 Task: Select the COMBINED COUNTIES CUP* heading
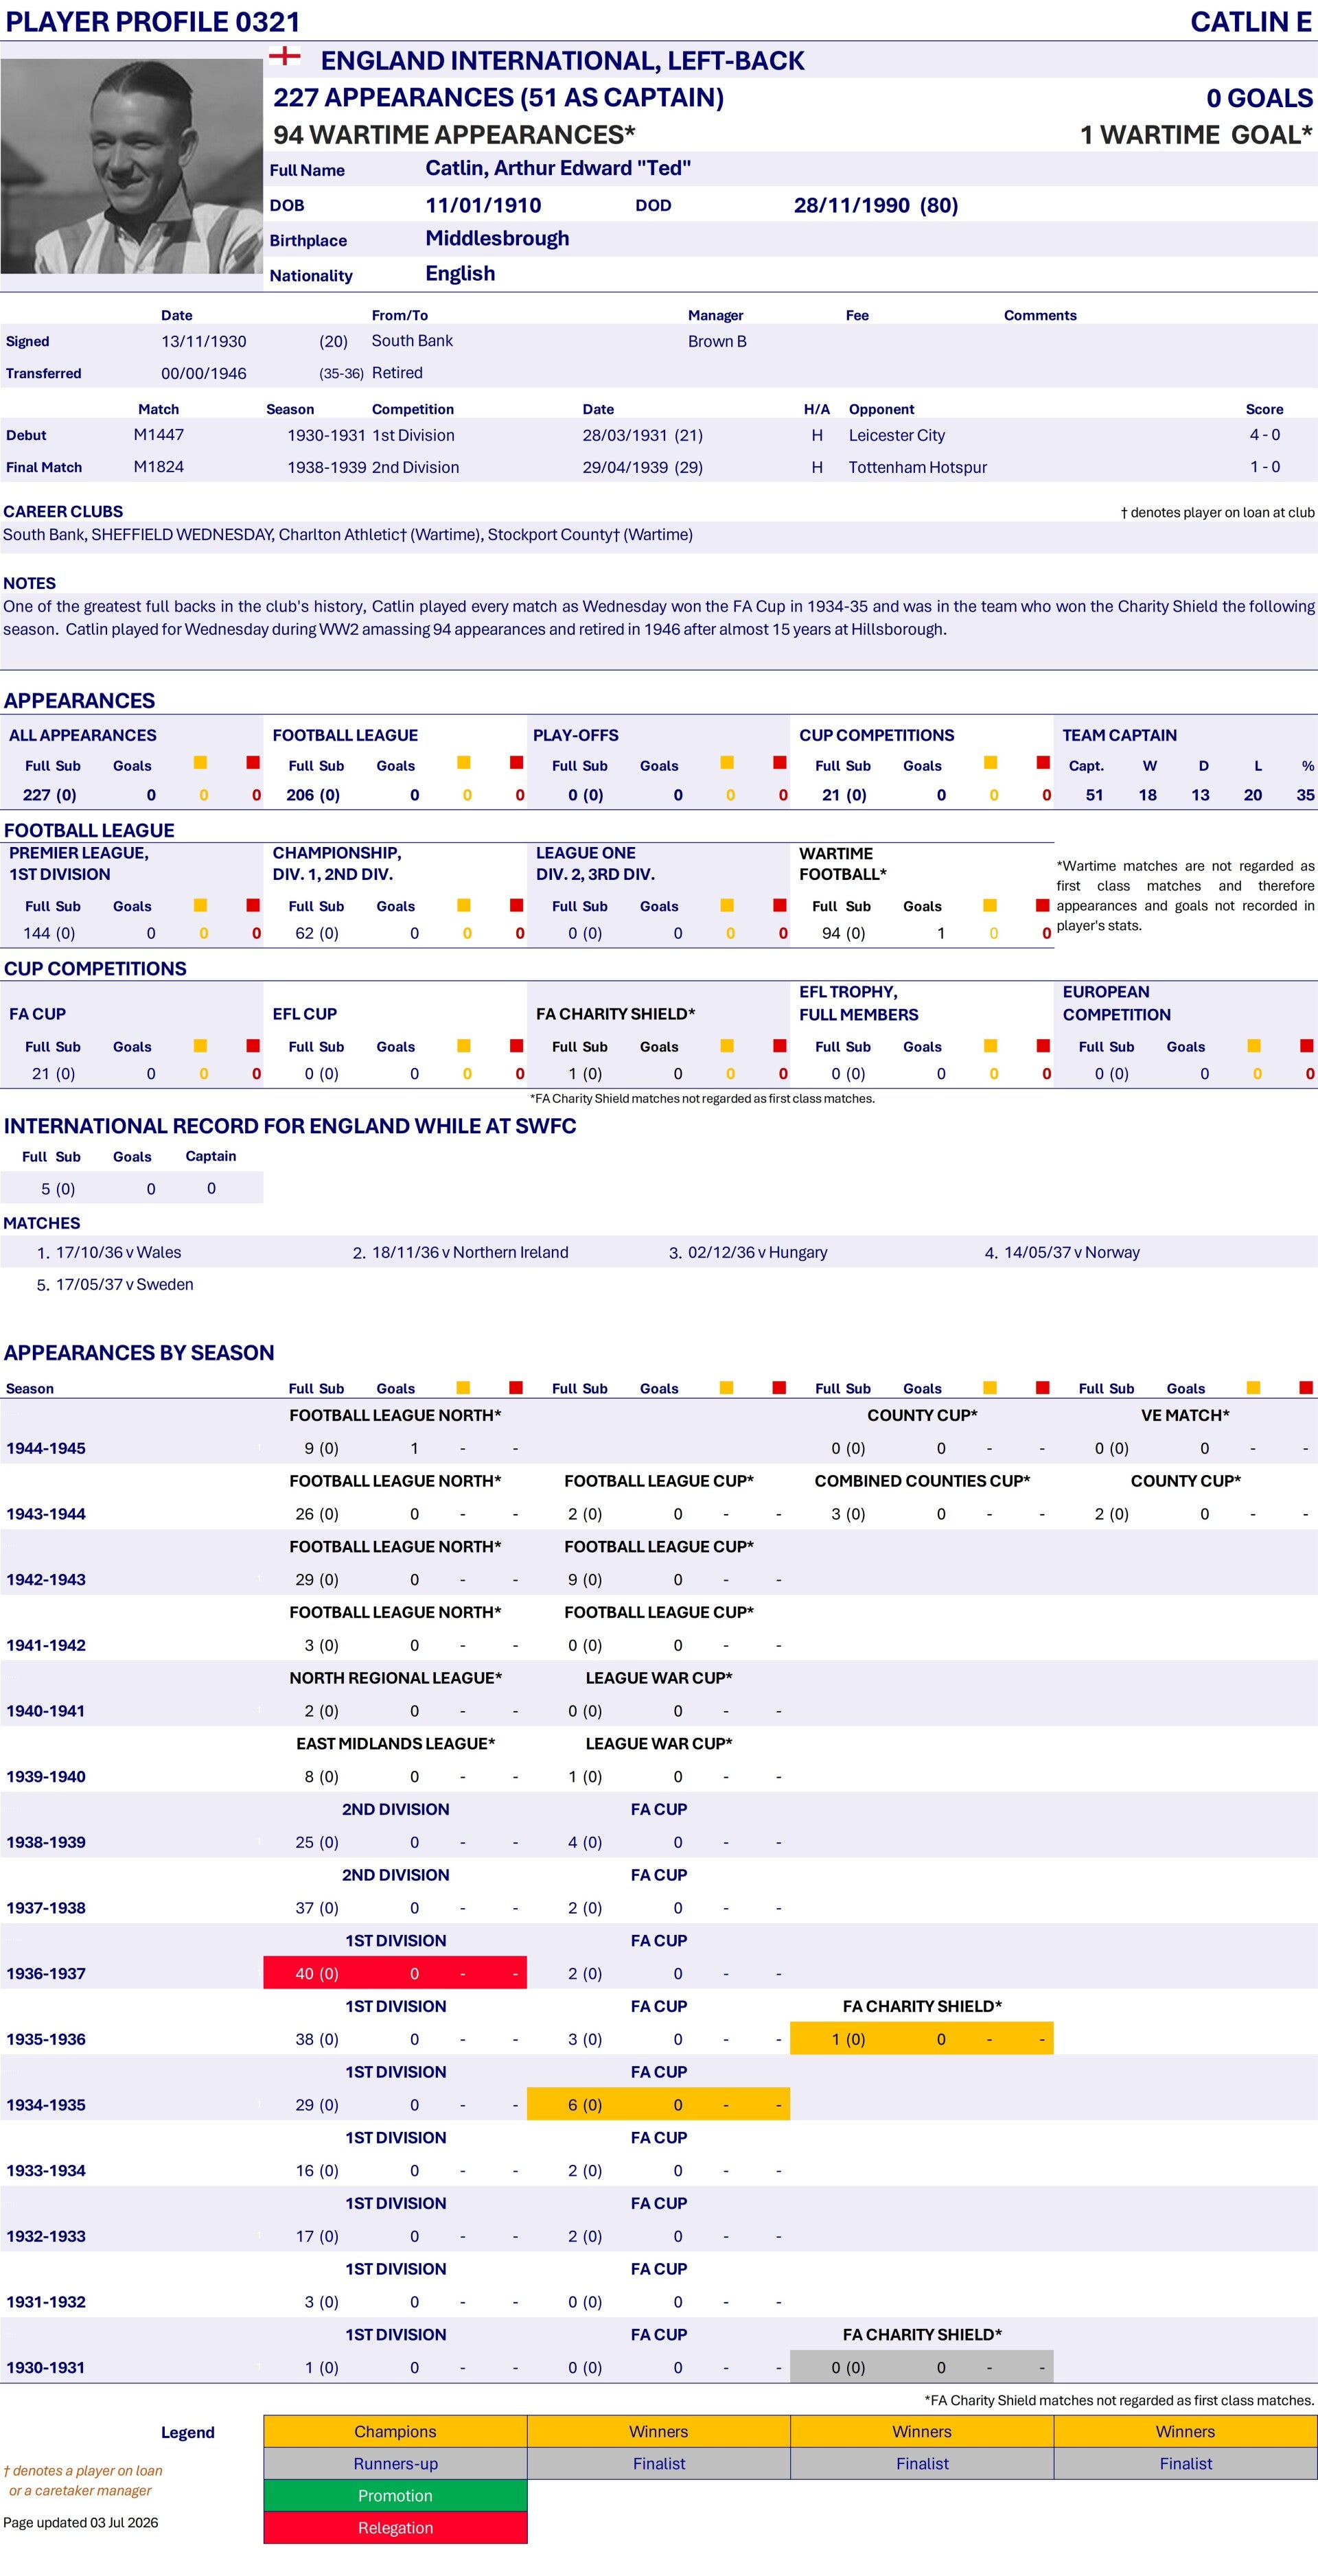tap(922, 1481)
